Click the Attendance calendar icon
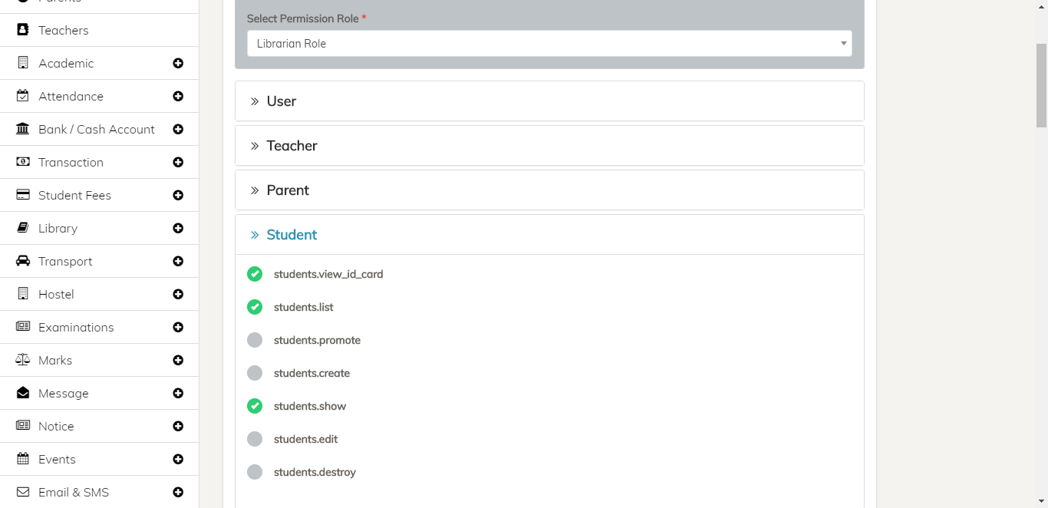This screenshot has height=508, width=1048. point(21,96)
